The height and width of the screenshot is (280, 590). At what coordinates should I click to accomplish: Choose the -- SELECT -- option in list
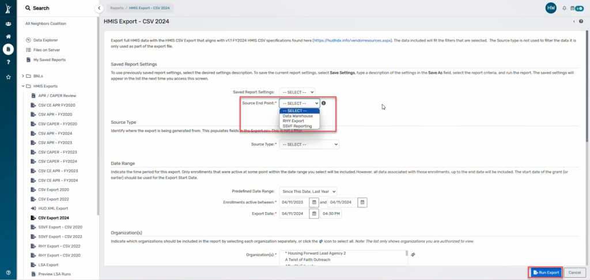299,111
